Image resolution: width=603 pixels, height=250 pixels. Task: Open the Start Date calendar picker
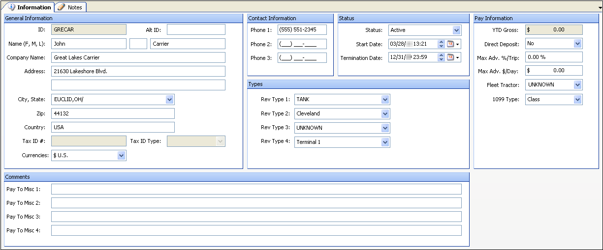453,44
